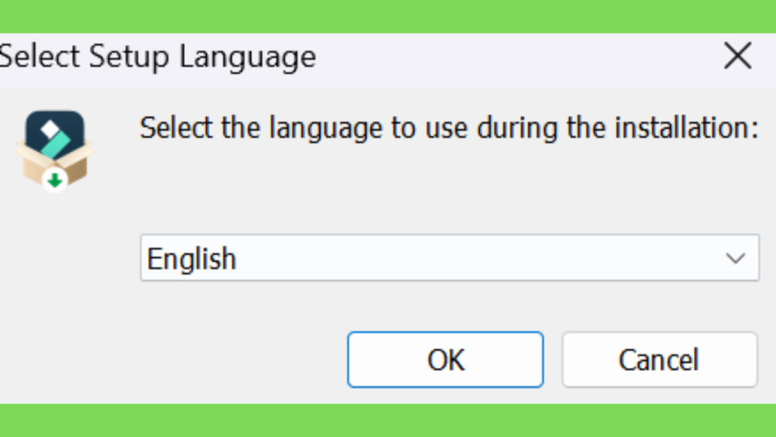Click the white diamond on Filmora logo

(50, 130)
